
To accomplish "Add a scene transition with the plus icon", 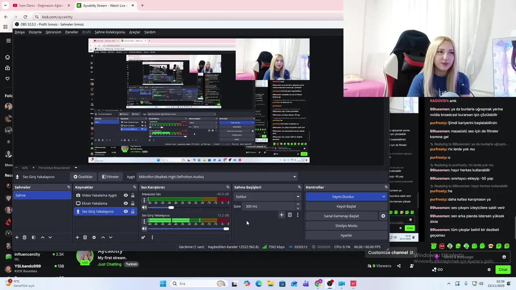I will click(282, 215).
